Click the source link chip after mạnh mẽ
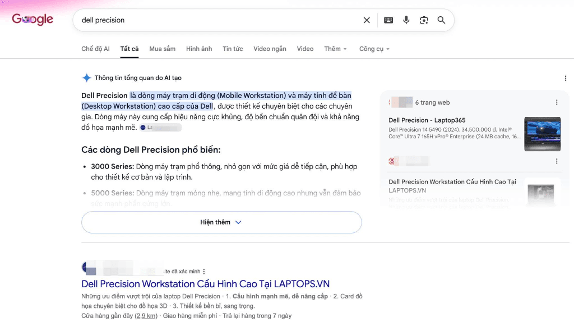The image size is (574, 332). [x=161, y=128]
